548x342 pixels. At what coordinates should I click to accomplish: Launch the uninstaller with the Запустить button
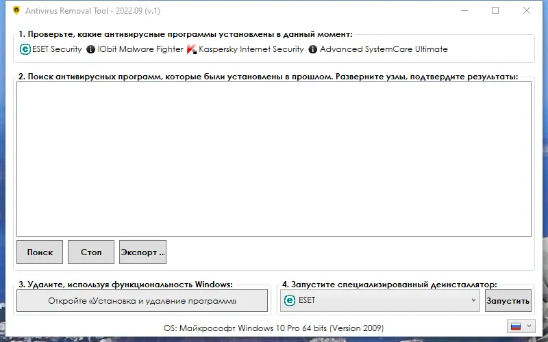tap(508, 300)
